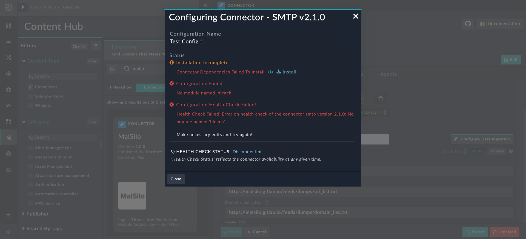Click the MalSilo logo thumbnail
This screenshot has width=526, height=239.
[132, 196]
